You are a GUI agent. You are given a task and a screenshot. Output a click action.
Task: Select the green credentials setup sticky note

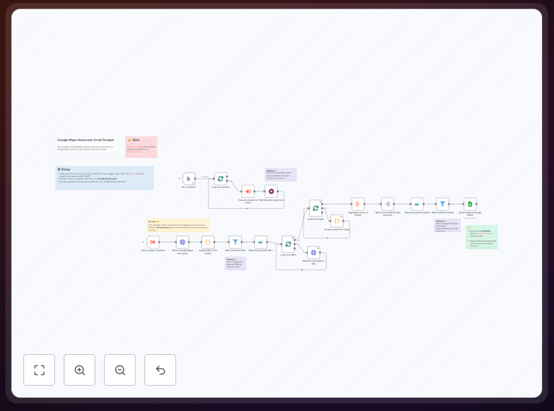click(x=482, y=237)
